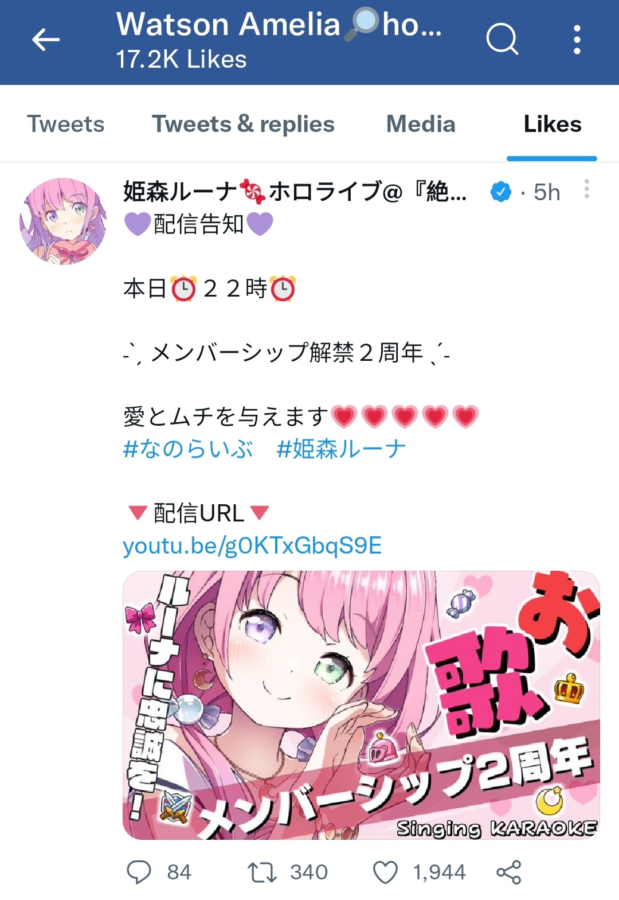Select the Likes tab
Viewport: 619px width, 900px height.
pos(553,124)
